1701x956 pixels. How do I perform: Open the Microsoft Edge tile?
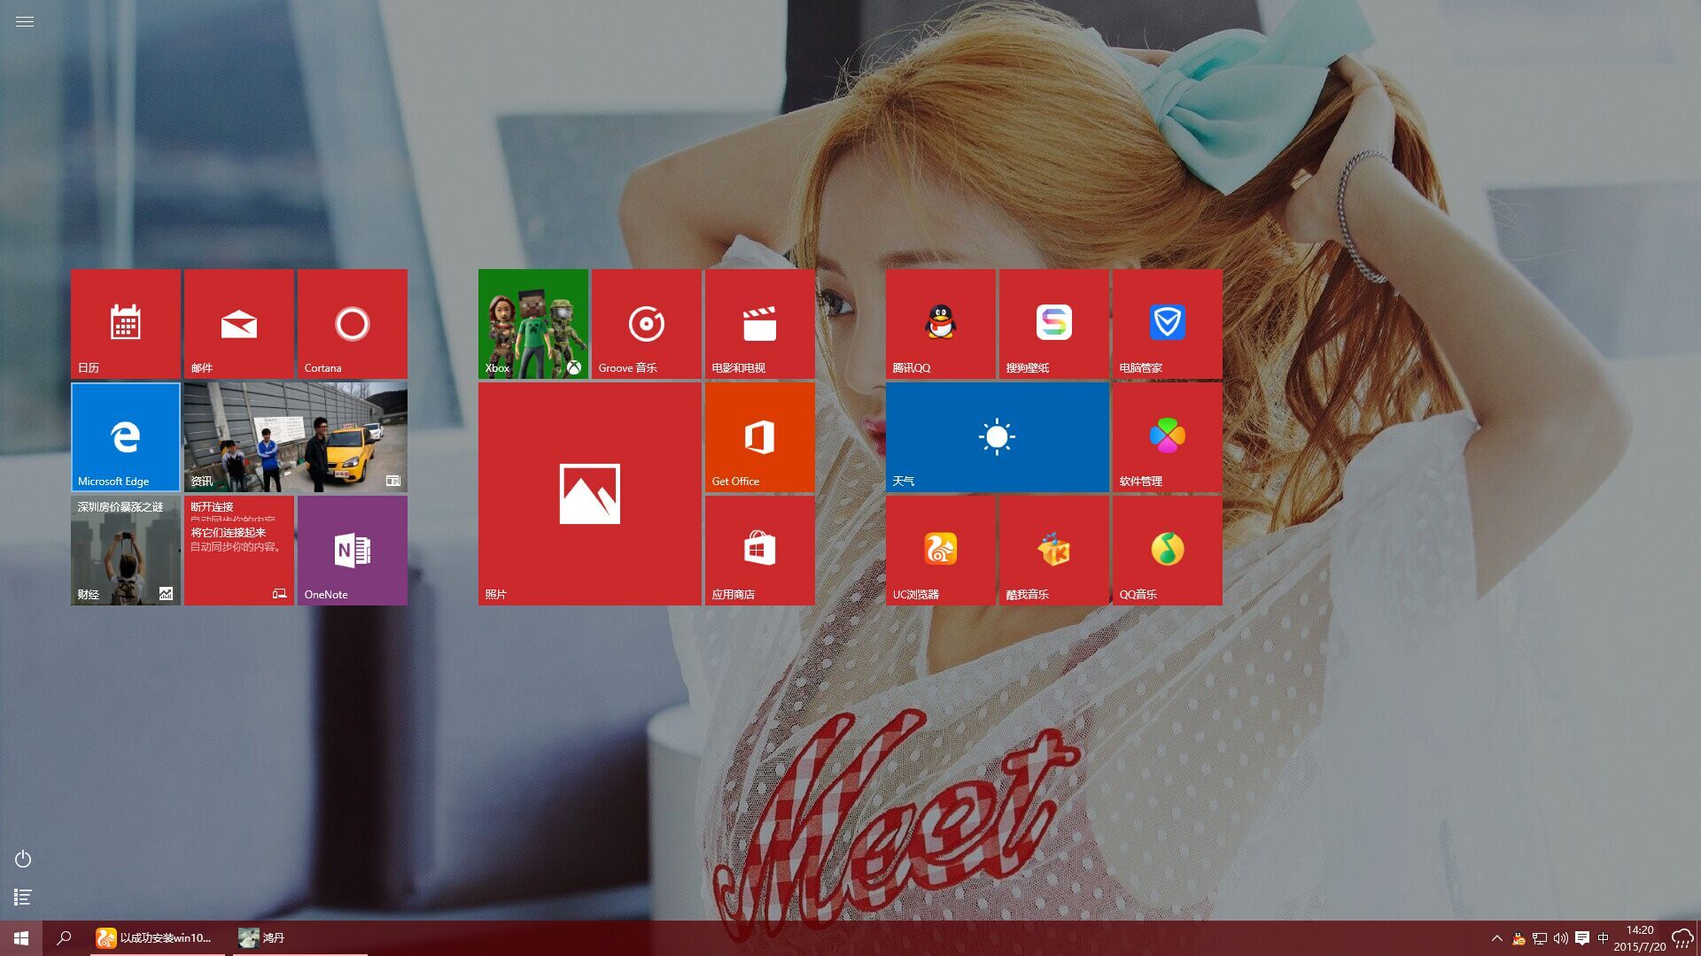(x=125, y=437)
